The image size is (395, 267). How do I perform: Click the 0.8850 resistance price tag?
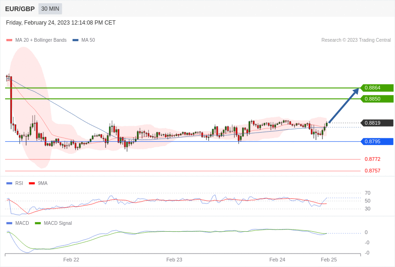tap(377, 99)
